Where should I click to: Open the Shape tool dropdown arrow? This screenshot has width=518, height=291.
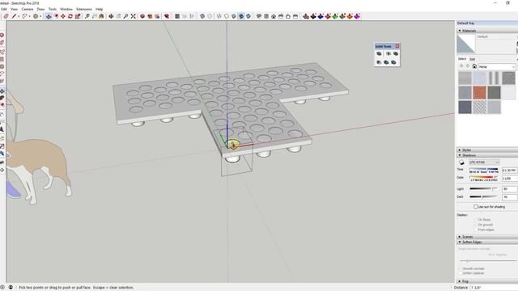[x=40, y=16]
